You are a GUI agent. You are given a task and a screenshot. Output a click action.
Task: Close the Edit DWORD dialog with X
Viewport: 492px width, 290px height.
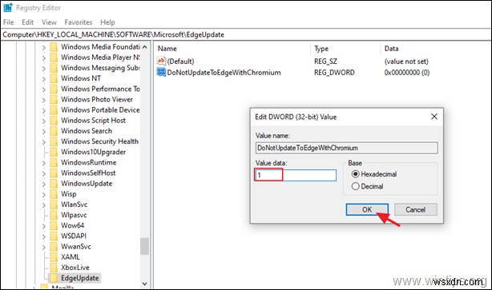tap(434, 117)
